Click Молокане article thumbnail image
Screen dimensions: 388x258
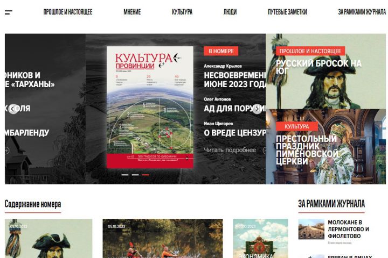(311, 229)
